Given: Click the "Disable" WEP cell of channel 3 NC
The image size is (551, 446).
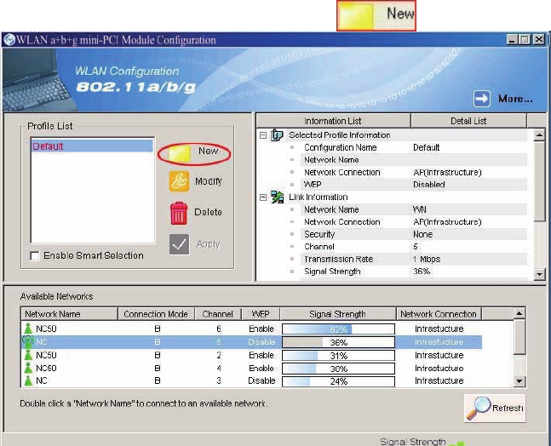Looking at the screenshot, I should click(261, 380).
